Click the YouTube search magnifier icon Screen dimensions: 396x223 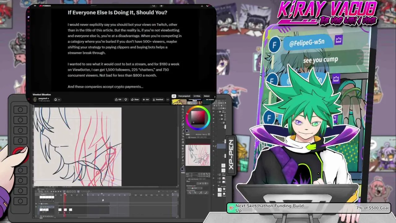coord(154,6)
